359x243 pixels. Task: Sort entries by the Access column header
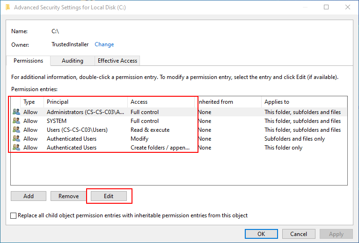click(x=161, y=102)
